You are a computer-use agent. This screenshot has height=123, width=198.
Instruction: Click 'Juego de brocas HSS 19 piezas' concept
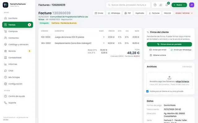click(x=69, y=37)
